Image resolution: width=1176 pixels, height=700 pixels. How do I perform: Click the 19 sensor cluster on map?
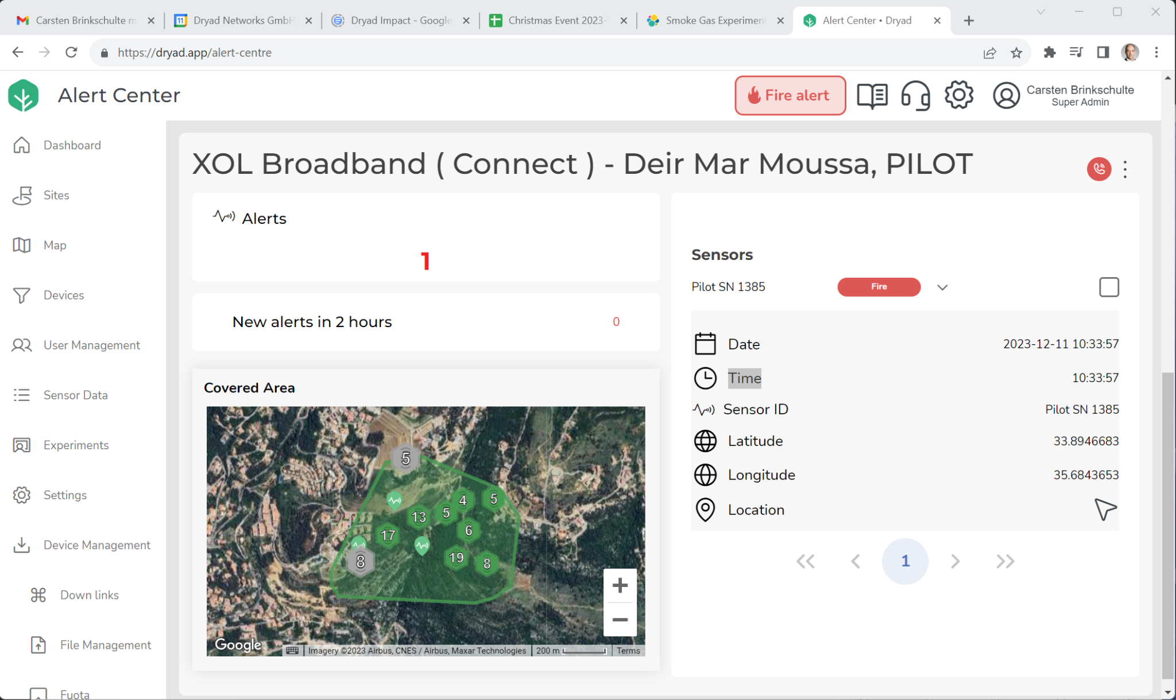tap(457, 558)
